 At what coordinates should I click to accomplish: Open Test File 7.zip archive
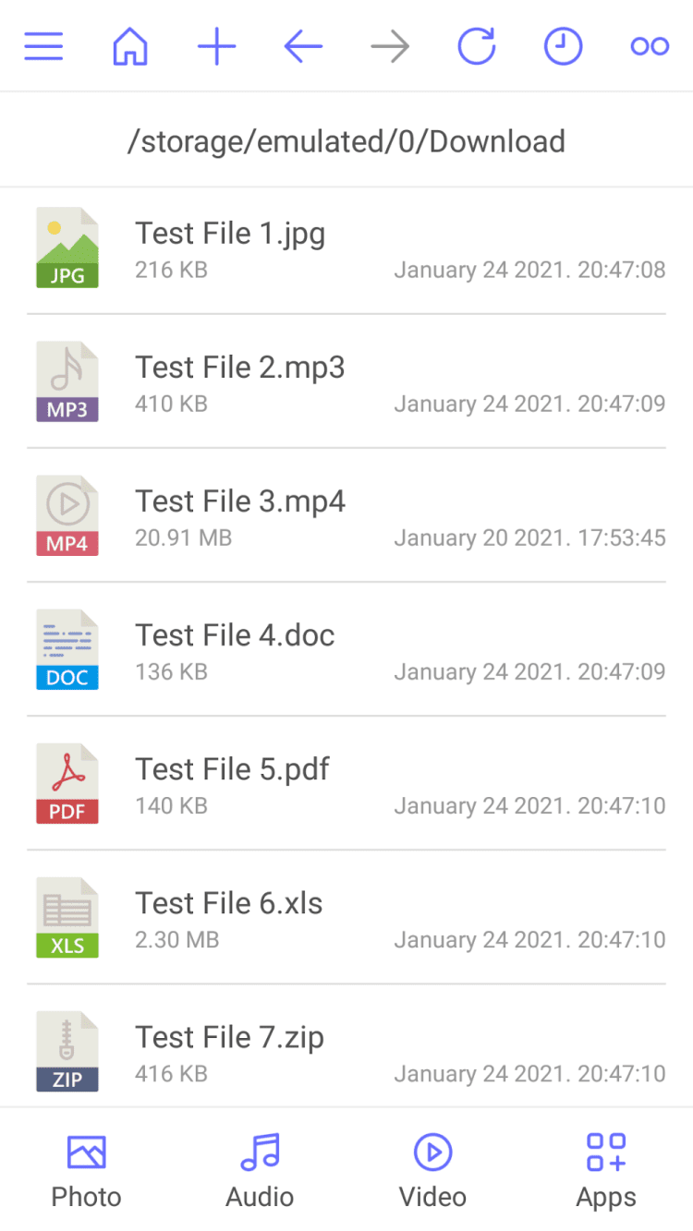pyautogui.click(x=230, y=1037)
